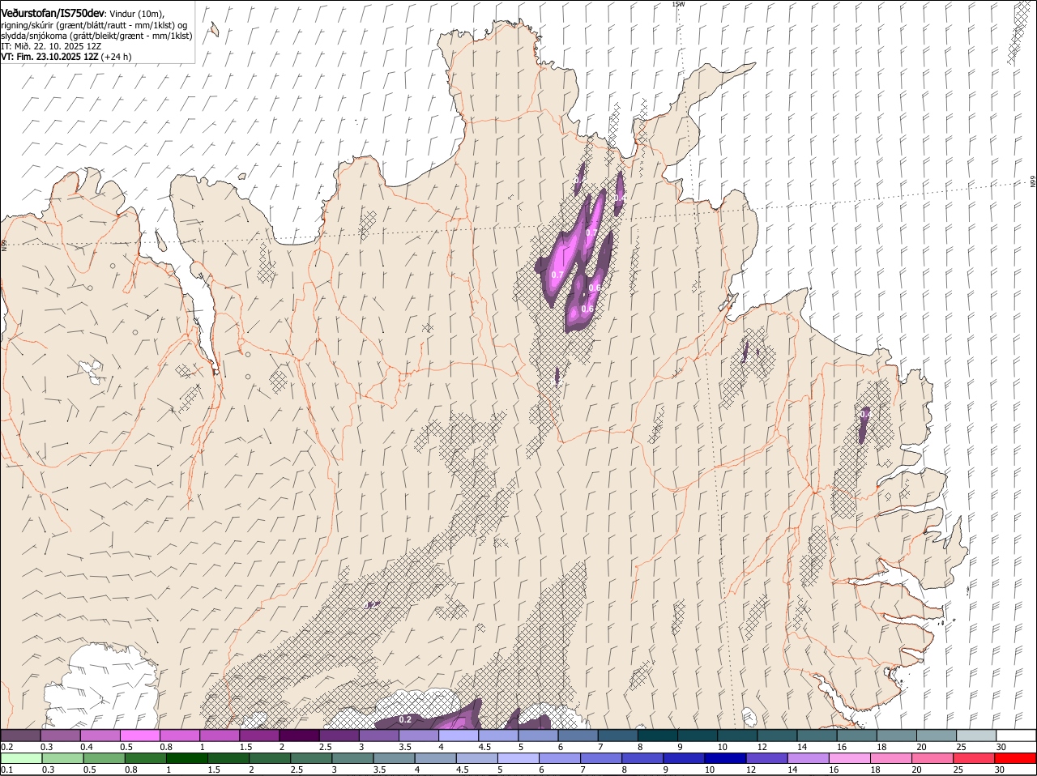
Task: Select the darkest green lower swatch labeled 1
Action: tap(187, 758)
